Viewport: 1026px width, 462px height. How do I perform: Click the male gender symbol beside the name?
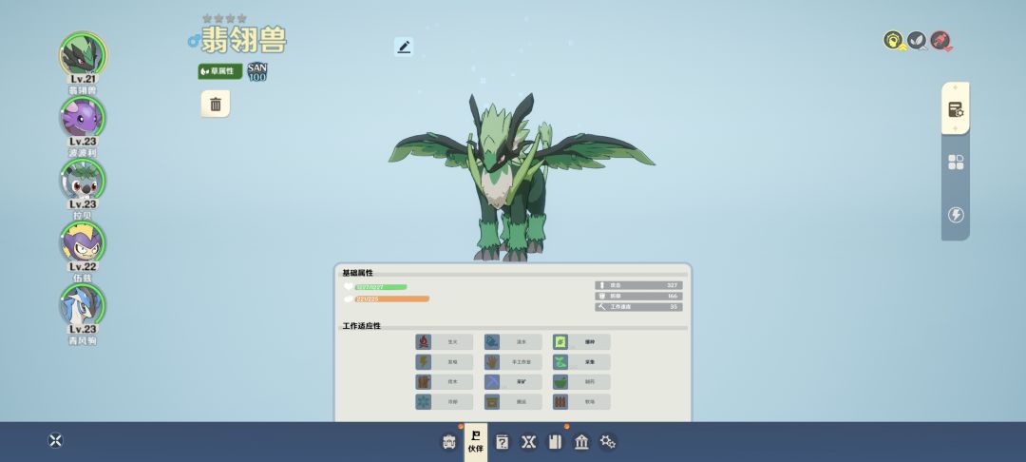[x=193, y=41]
